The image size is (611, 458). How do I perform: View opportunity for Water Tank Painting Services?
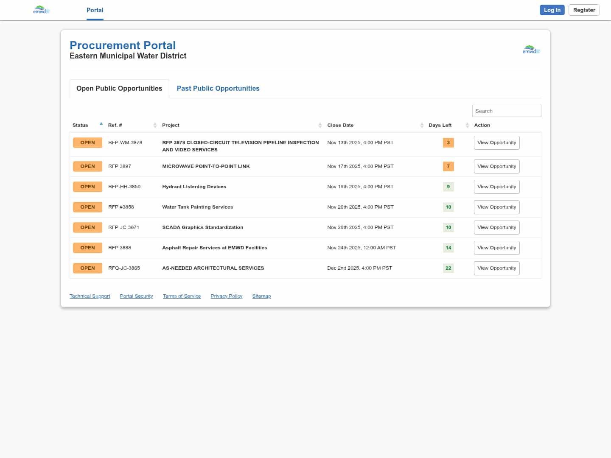click(496, 207)
